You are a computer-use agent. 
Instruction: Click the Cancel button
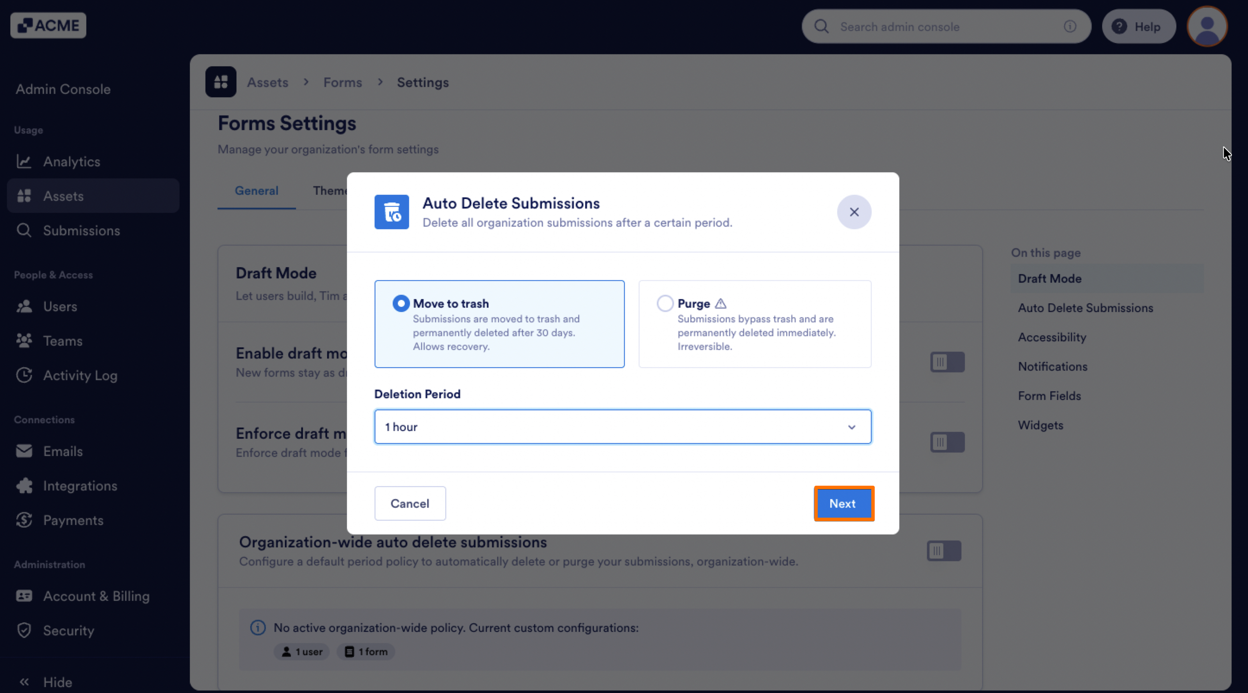point(410,504)
